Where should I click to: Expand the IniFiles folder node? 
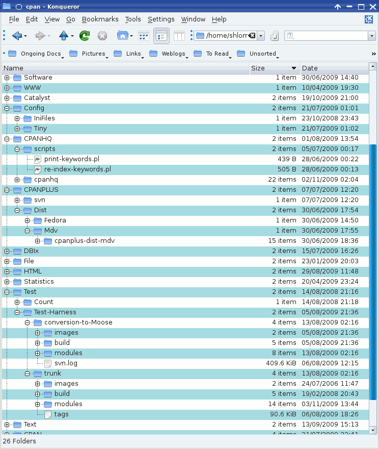pos(17,118)
